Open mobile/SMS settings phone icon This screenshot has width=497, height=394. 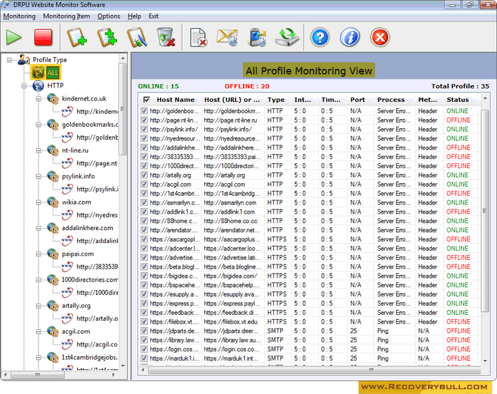point(257,37)
